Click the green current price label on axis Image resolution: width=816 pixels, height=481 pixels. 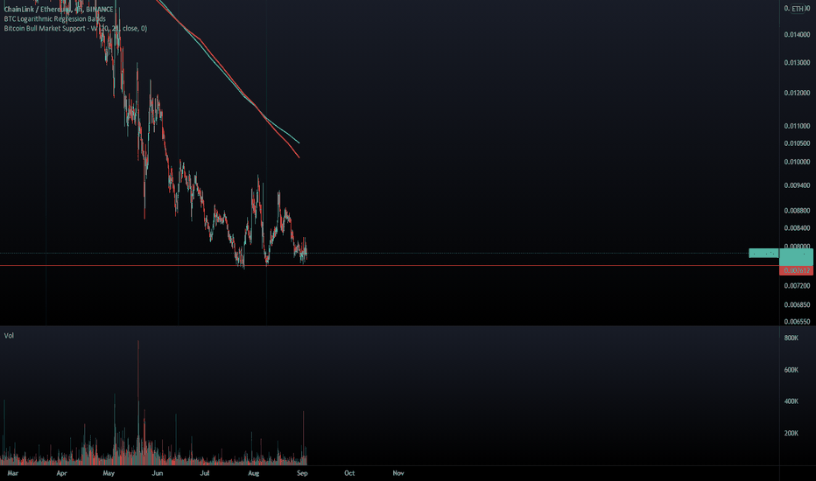[796, 257]
